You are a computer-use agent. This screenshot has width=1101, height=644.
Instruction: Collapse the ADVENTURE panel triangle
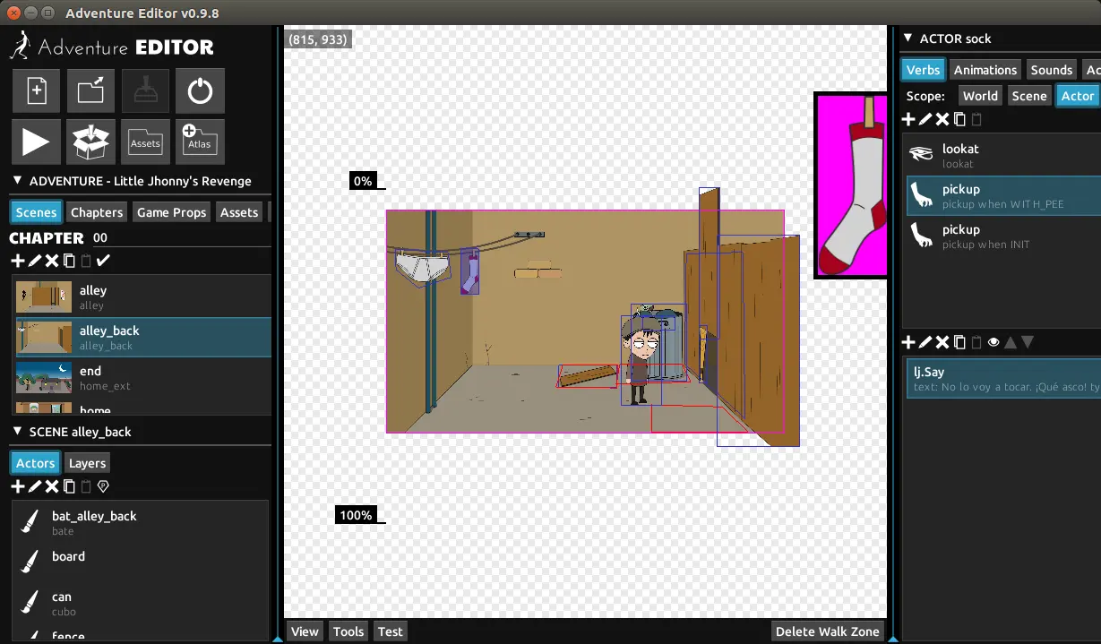coord(17,181)
